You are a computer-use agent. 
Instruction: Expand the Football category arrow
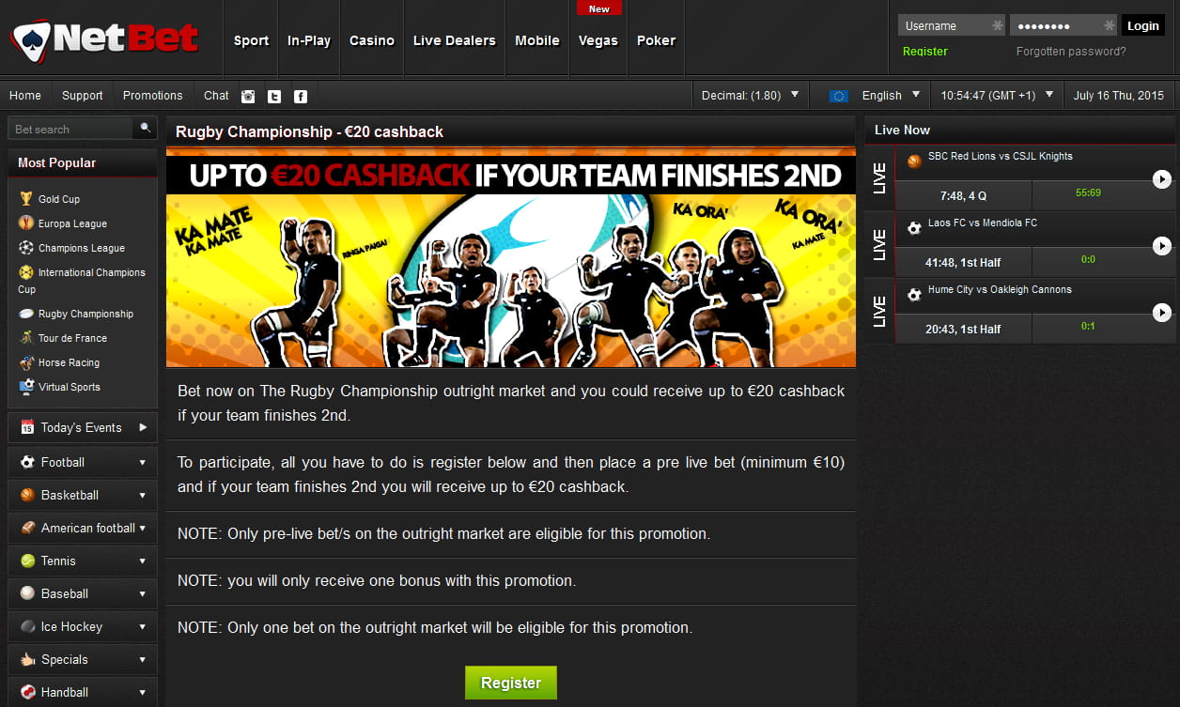click(x=143, y=463)
